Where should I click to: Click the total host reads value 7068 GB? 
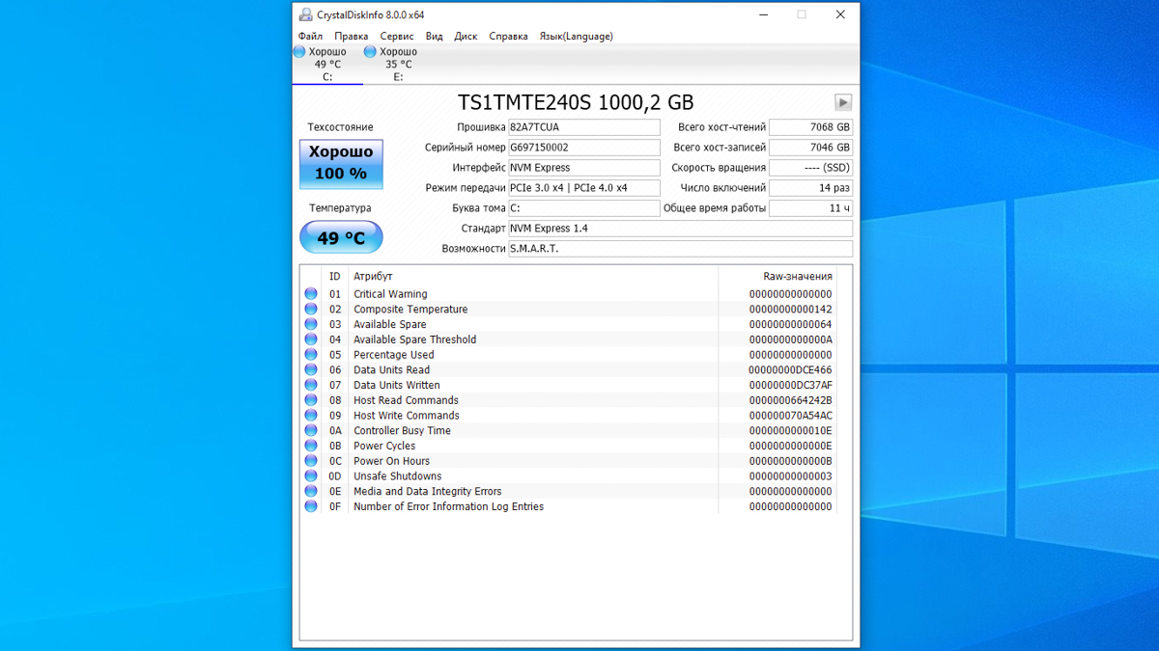pos(811,127)
